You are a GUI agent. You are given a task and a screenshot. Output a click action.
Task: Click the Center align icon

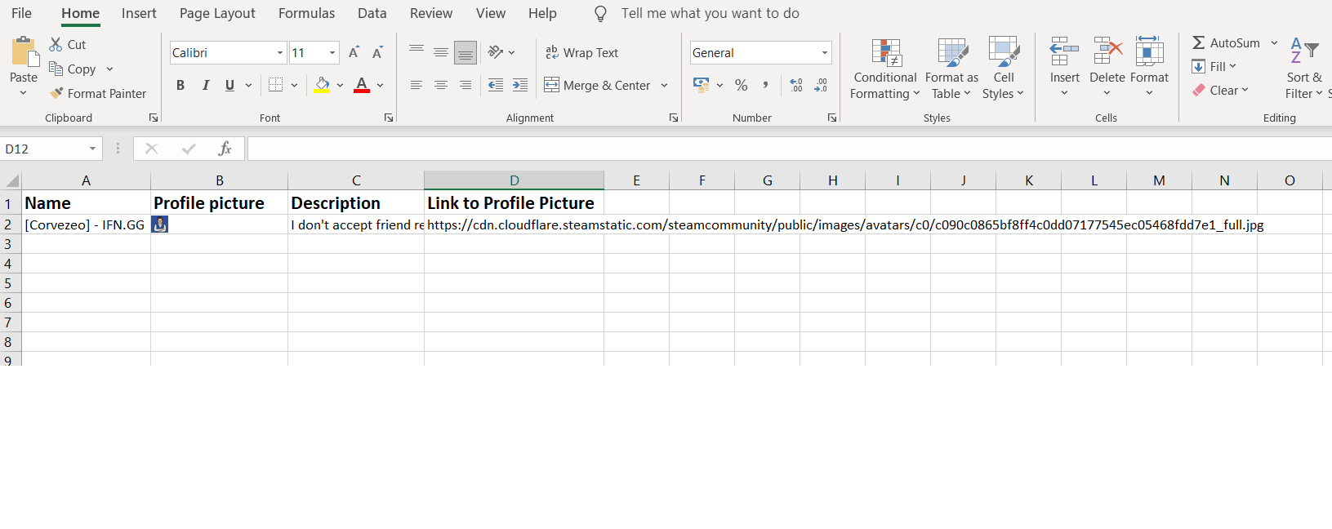(x=441, y=85)
